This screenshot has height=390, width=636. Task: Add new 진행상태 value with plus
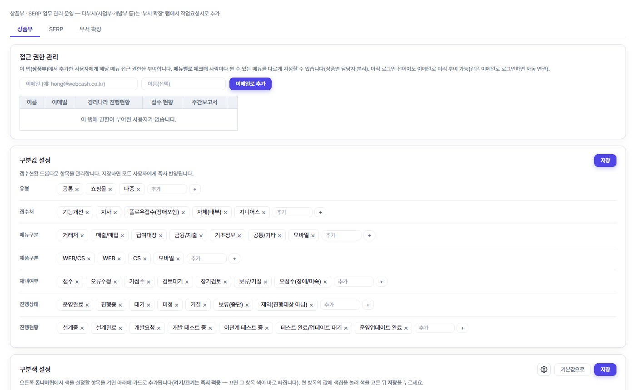click(x=368, y=305)
